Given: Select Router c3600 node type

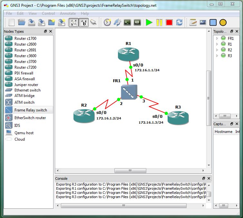Looking at the screenshot, I should point(28,56).
